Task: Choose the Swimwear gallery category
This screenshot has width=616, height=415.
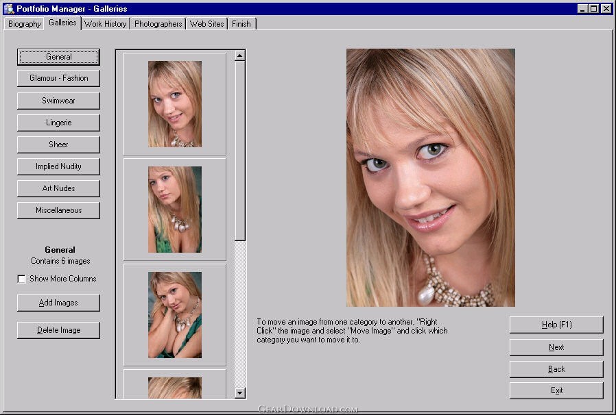Action: [58, 101]
